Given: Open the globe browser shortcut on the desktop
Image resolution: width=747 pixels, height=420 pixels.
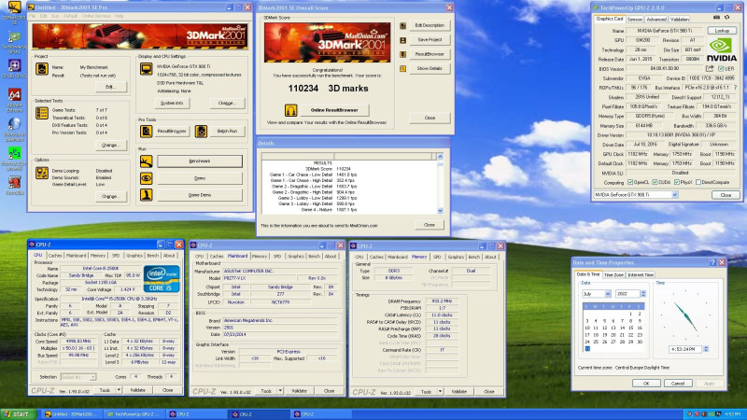Looking at the screenshot, I should 14,124.
